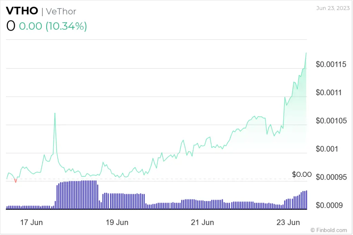Click the VTHO ticker symbol heading
Screen dimensions: 353x235
point(22,11)
